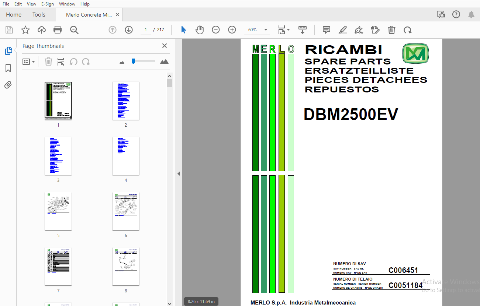Zoom in with the plus icon
The image size is (480, 306).
click(x=232, y=30)
